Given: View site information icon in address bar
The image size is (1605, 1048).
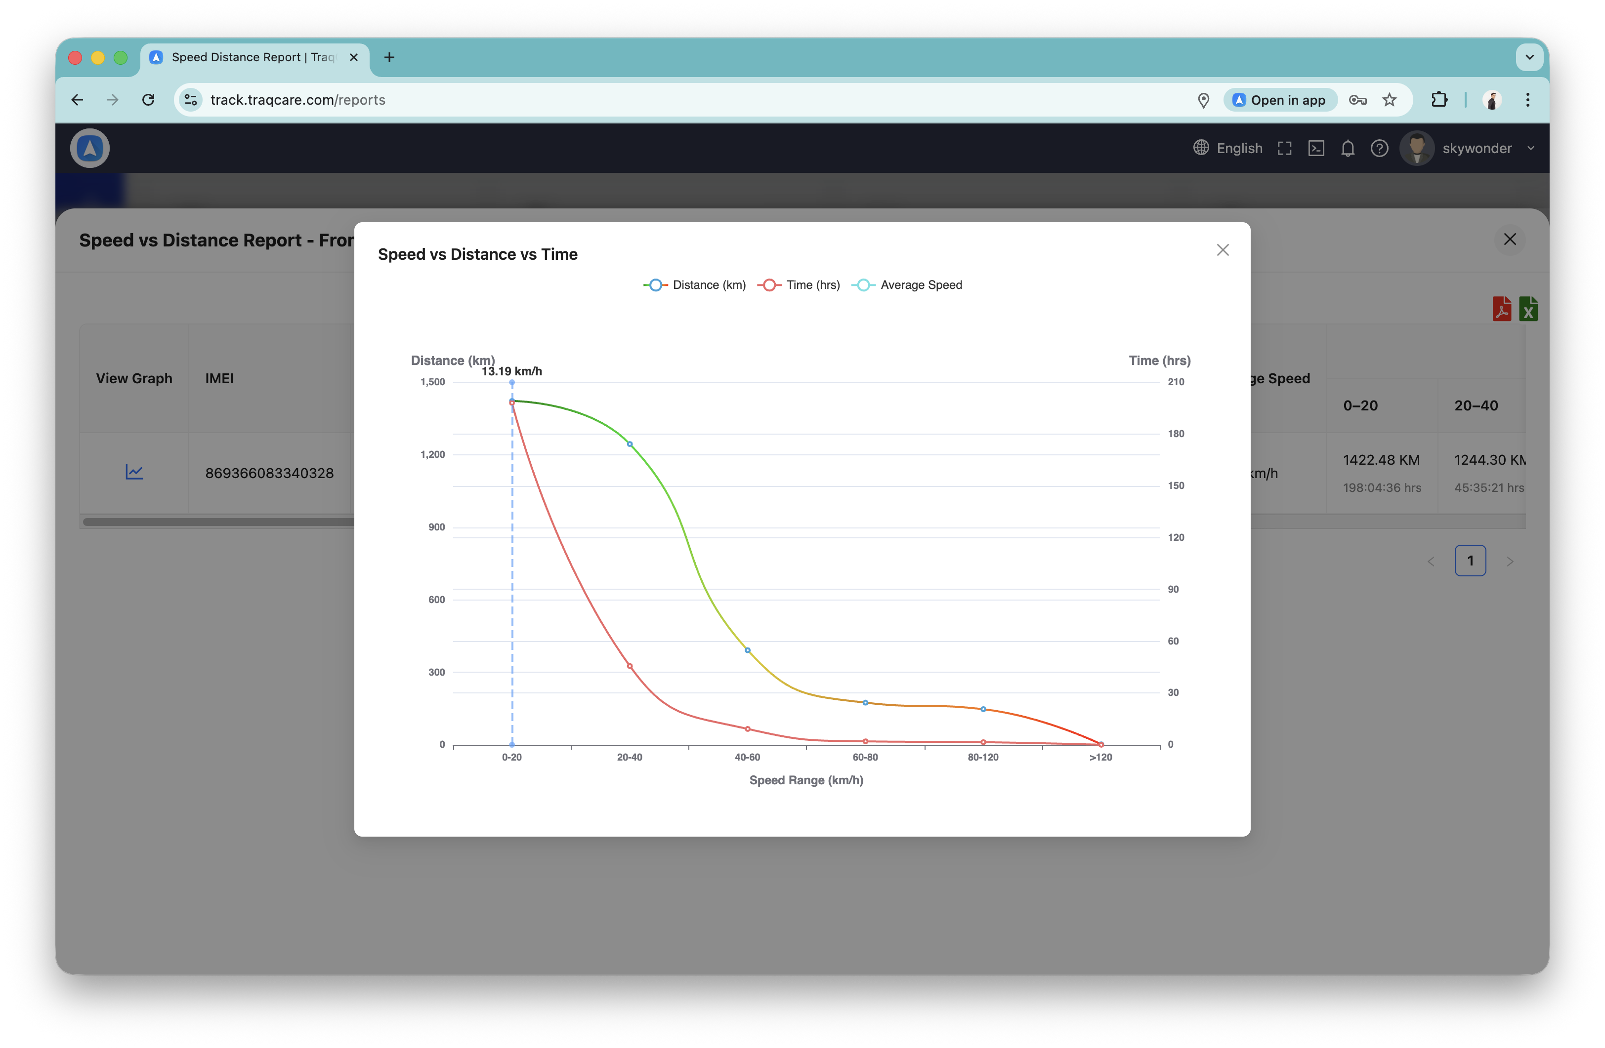Looking at the screenshot, I should pos(191,100).
